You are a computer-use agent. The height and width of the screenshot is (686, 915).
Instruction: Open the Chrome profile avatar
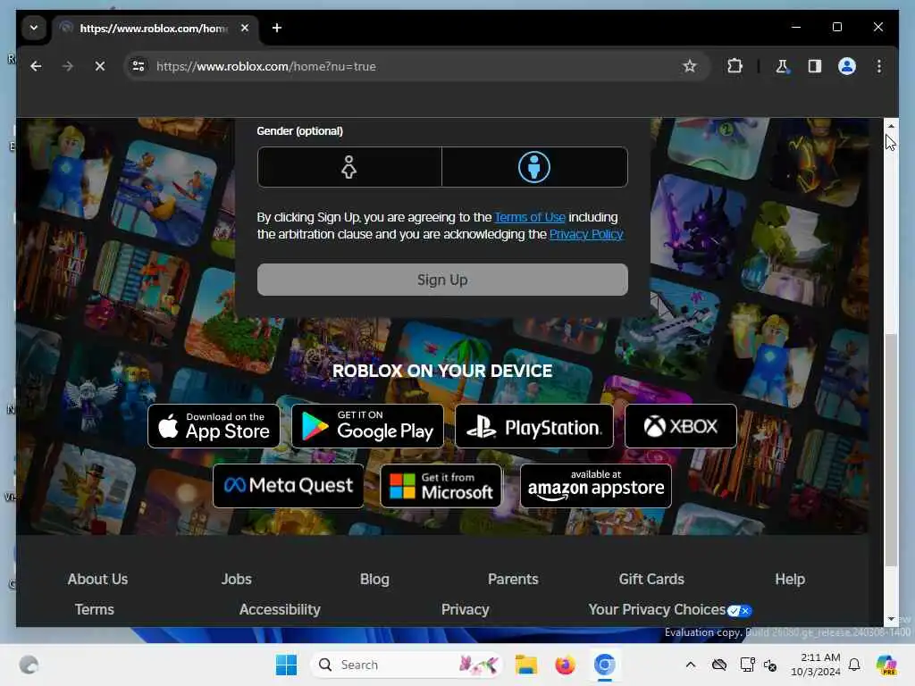(x=847, y=66)
